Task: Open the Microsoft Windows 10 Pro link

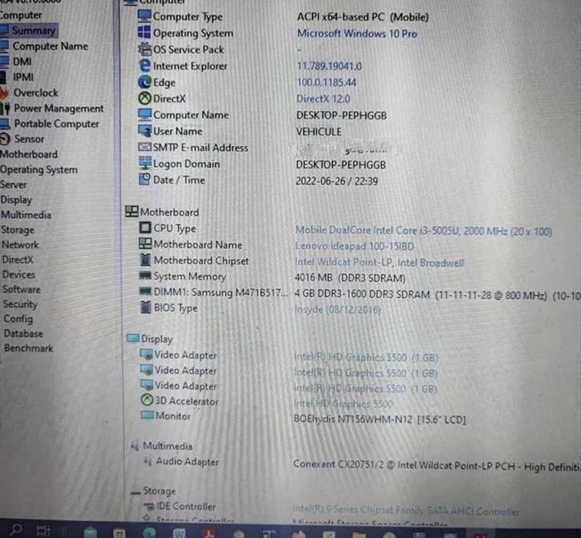Action: click(x=357, y=33)
